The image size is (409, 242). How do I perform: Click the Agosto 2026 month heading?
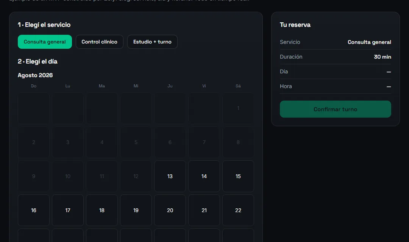click(x=35, y=75)
